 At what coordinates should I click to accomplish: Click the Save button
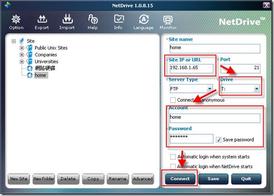click(x=213, y=179)
